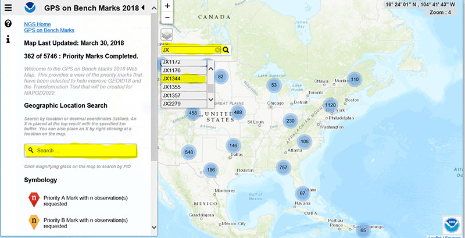Click the 1120 marker cluster near New York

[x=330, y=105]
